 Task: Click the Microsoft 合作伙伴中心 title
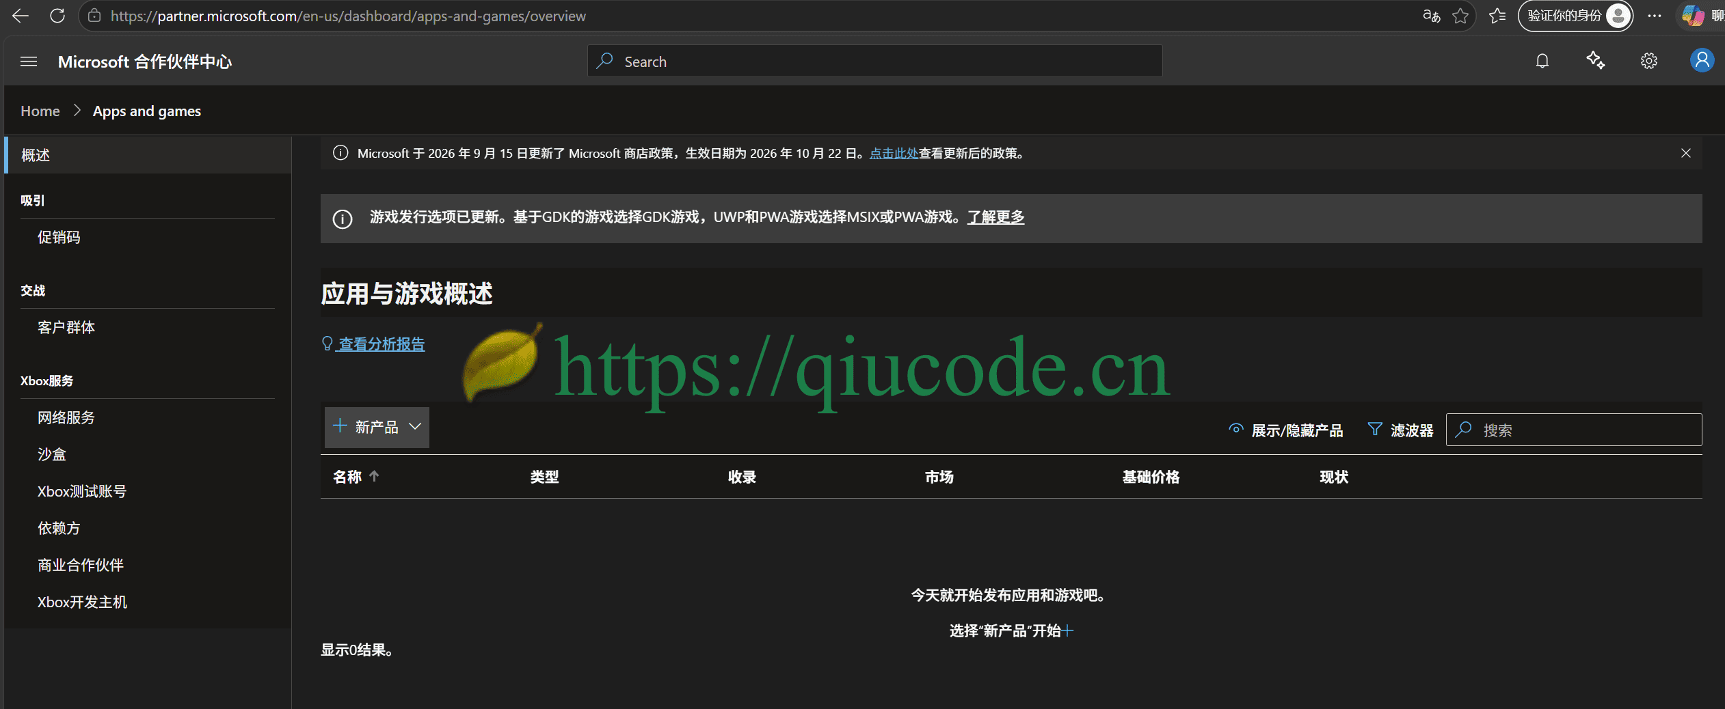(x=145, y=61)
